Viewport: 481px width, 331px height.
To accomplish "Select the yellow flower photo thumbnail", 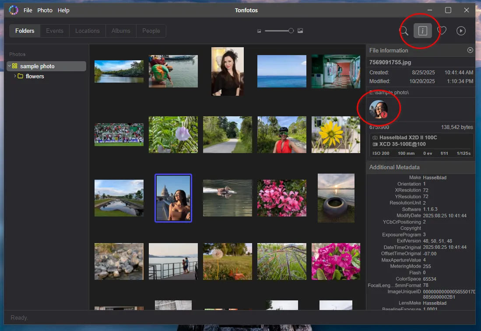I will pyautogui.click(x=336, y=135).
